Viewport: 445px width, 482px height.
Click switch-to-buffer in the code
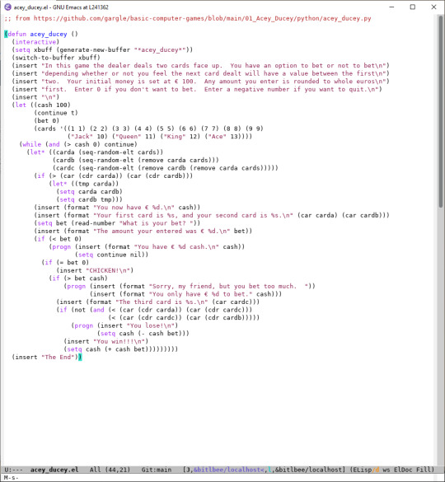pyautogui.click(x=44, y=58)
